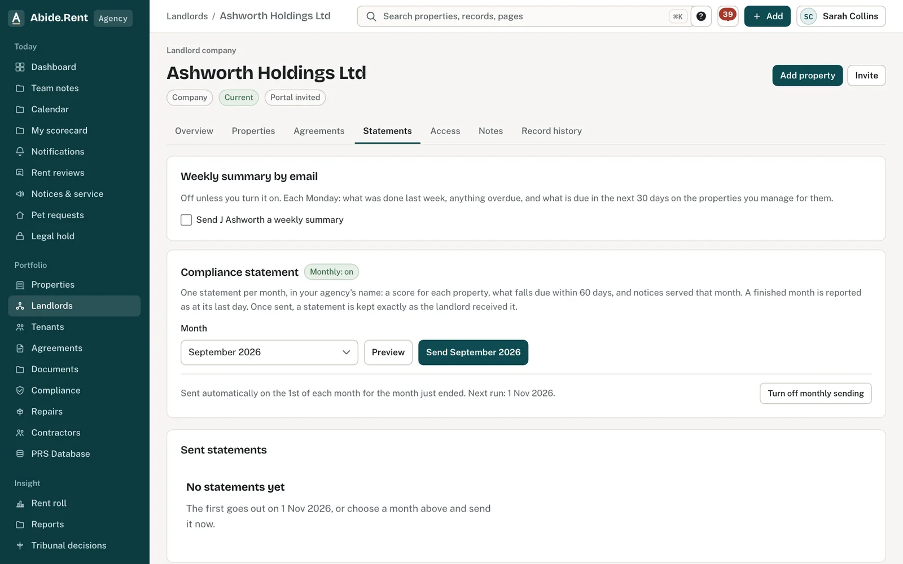Click Landlords breadcrumb link

187,16
